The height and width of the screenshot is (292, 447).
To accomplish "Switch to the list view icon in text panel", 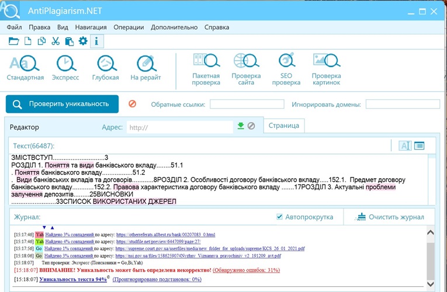I will [419, 145].
